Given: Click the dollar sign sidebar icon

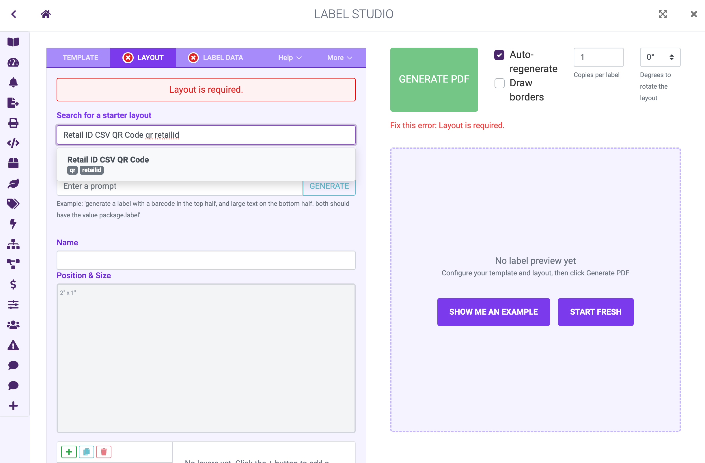Looking at the screenshot, I should pyautogui.click(x=13, y=284).
